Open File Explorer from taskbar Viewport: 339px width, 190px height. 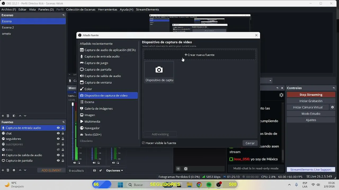pyautogui.click(x=189, y=185)
